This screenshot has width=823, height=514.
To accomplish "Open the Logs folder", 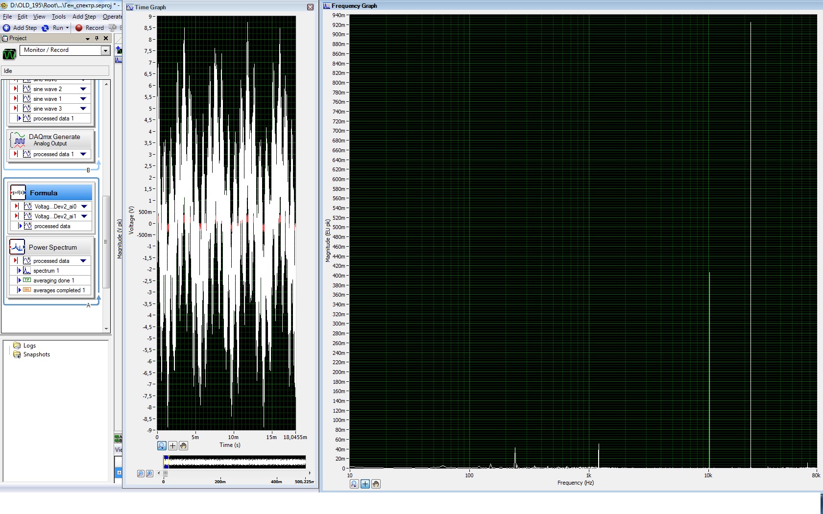I will (24, 346).
